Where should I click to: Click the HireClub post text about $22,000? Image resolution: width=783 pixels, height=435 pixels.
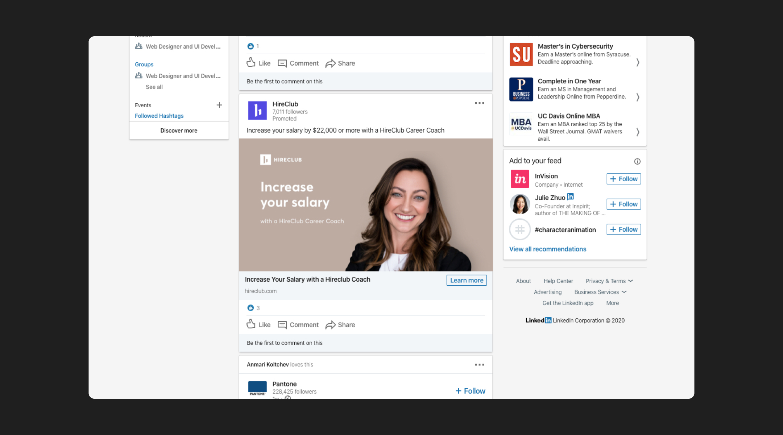(x=345, y=130)
